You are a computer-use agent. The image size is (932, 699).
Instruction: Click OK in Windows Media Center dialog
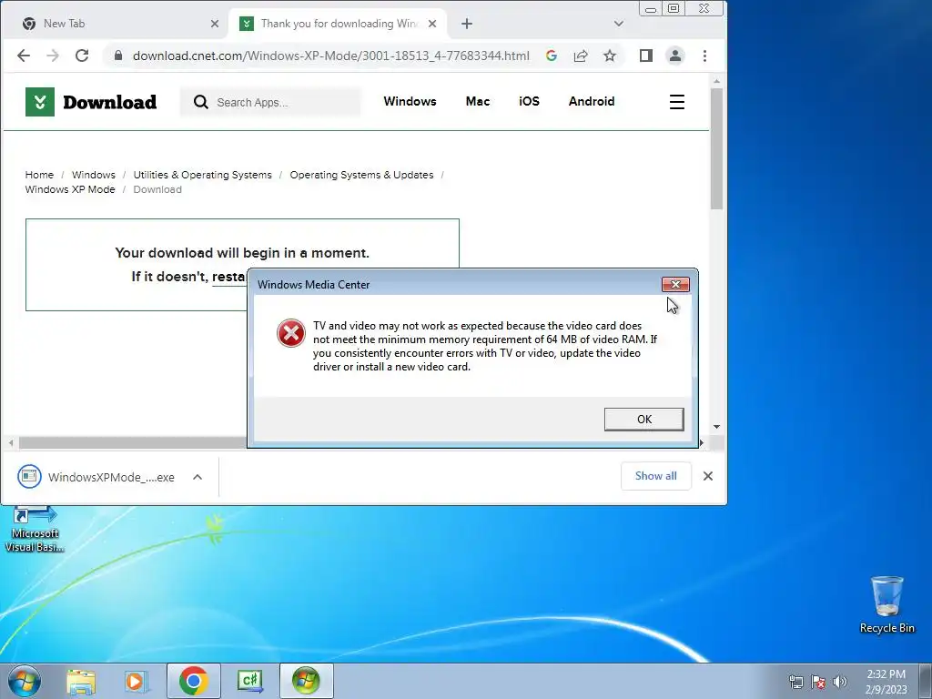click(x=643, y=419)
